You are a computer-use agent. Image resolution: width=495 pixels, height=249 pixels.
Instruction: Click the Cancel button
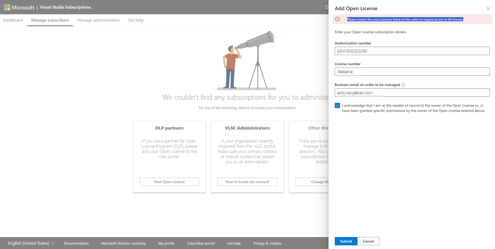(368, 241)
